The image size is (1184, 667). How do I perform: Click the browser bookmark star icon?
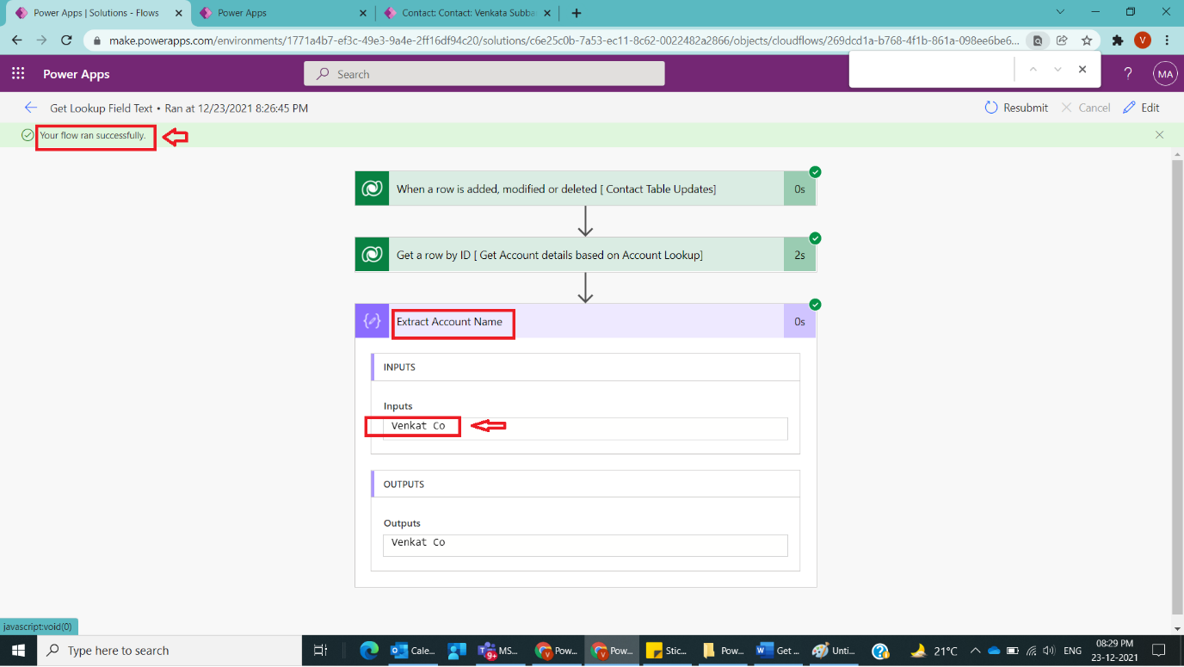[x=1087, y=40]
